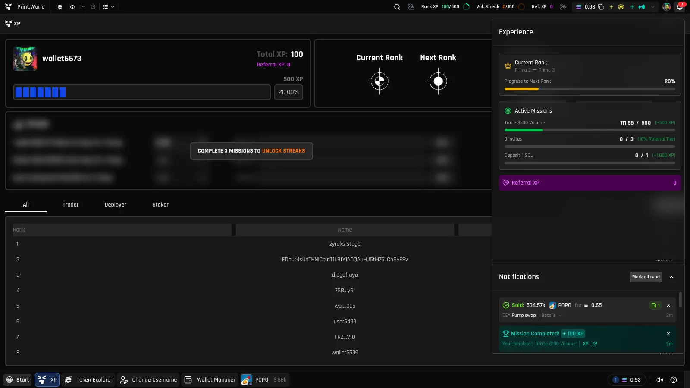The height and width of the screenshot is (388, 690).
Task: Open POPO token in the bottom bar
Action: 265,380
